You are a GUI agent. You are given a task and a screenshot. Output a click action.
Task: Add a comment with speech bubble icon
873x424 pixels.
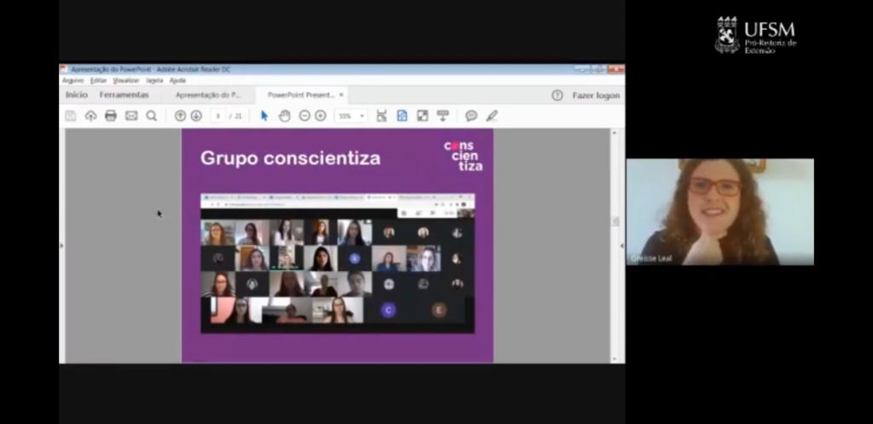click(471, 116)
